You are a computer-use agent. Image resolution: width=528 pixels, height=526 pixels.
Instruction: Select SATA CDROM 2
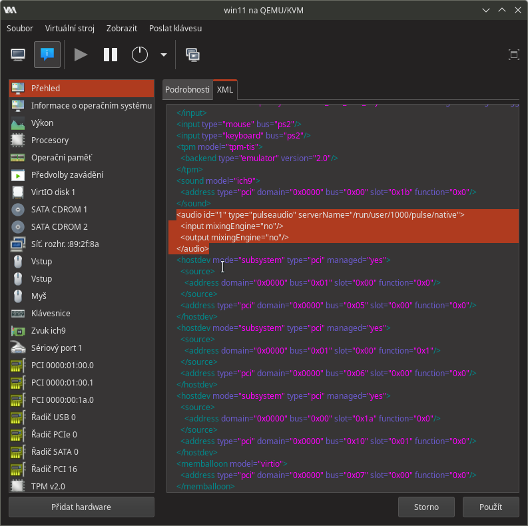[81, 226]
